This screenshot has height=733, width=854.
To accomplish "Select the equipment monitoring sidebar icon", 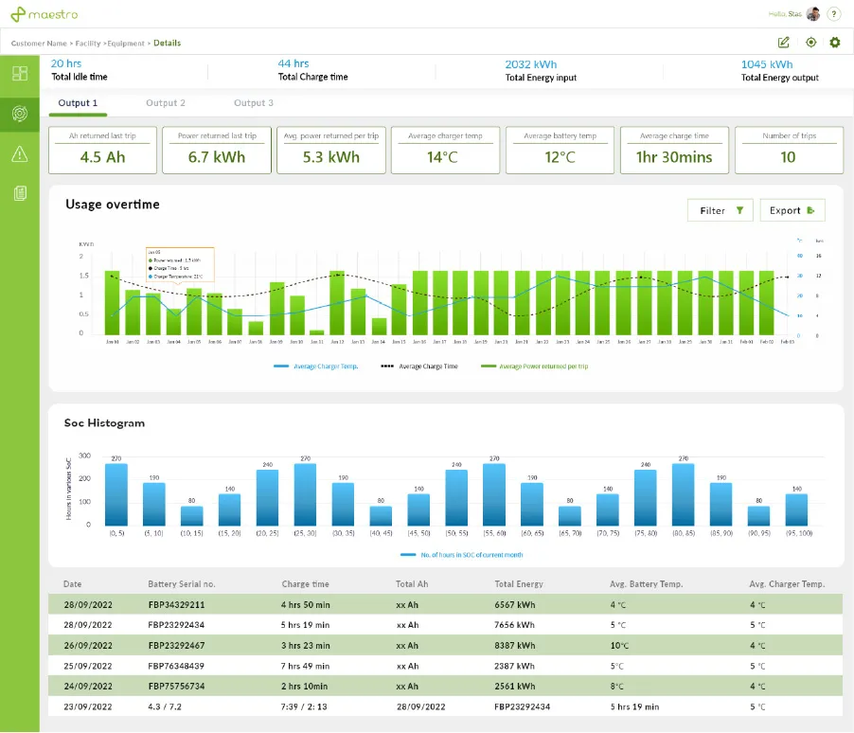I will click(20, 114).
